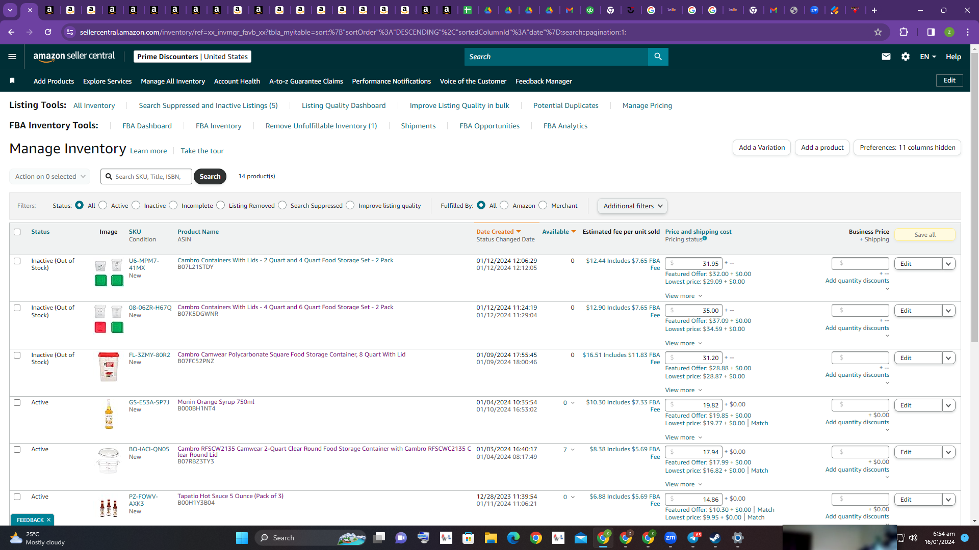Open the Action on 0 selected dropdown
The height and width of the screenshot is (550, 979).
pyautogui.click(x=50, y=177)
